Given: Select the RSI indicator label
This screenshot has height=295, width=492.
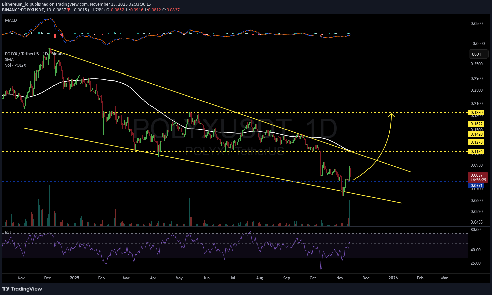Looking at the screenshot, I should (x=8, y=232).
